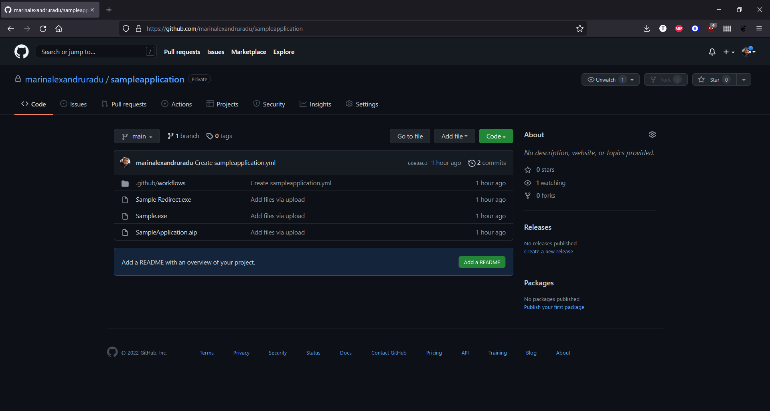Open header Pull requests link
The image size is (770, 411).
pos(182,52)
